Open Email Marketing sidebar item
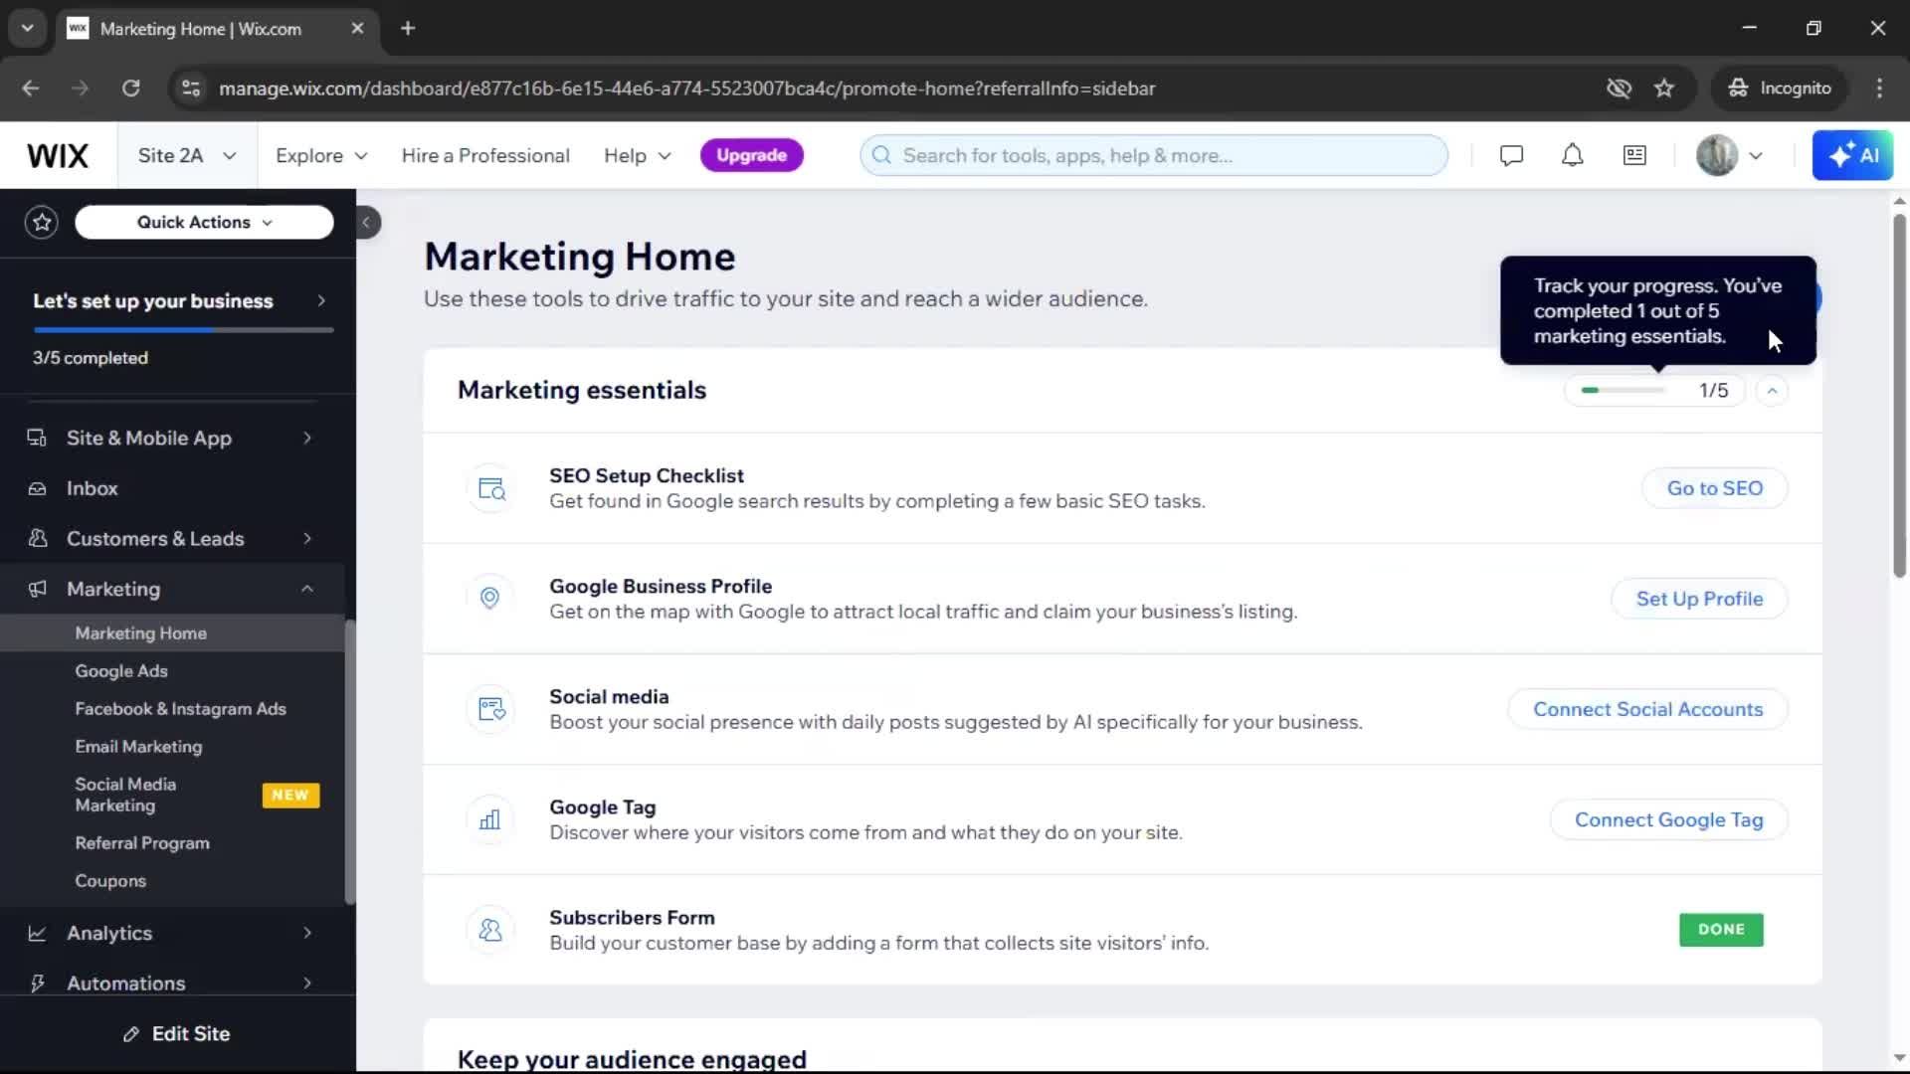The width and height of the screenshot is (1910, 1074). pyautogui.click(x=172, y=747)
